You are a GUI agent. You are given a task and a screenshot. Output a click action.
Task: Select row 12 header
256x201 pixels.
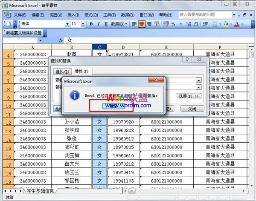[x=8, y=122]
